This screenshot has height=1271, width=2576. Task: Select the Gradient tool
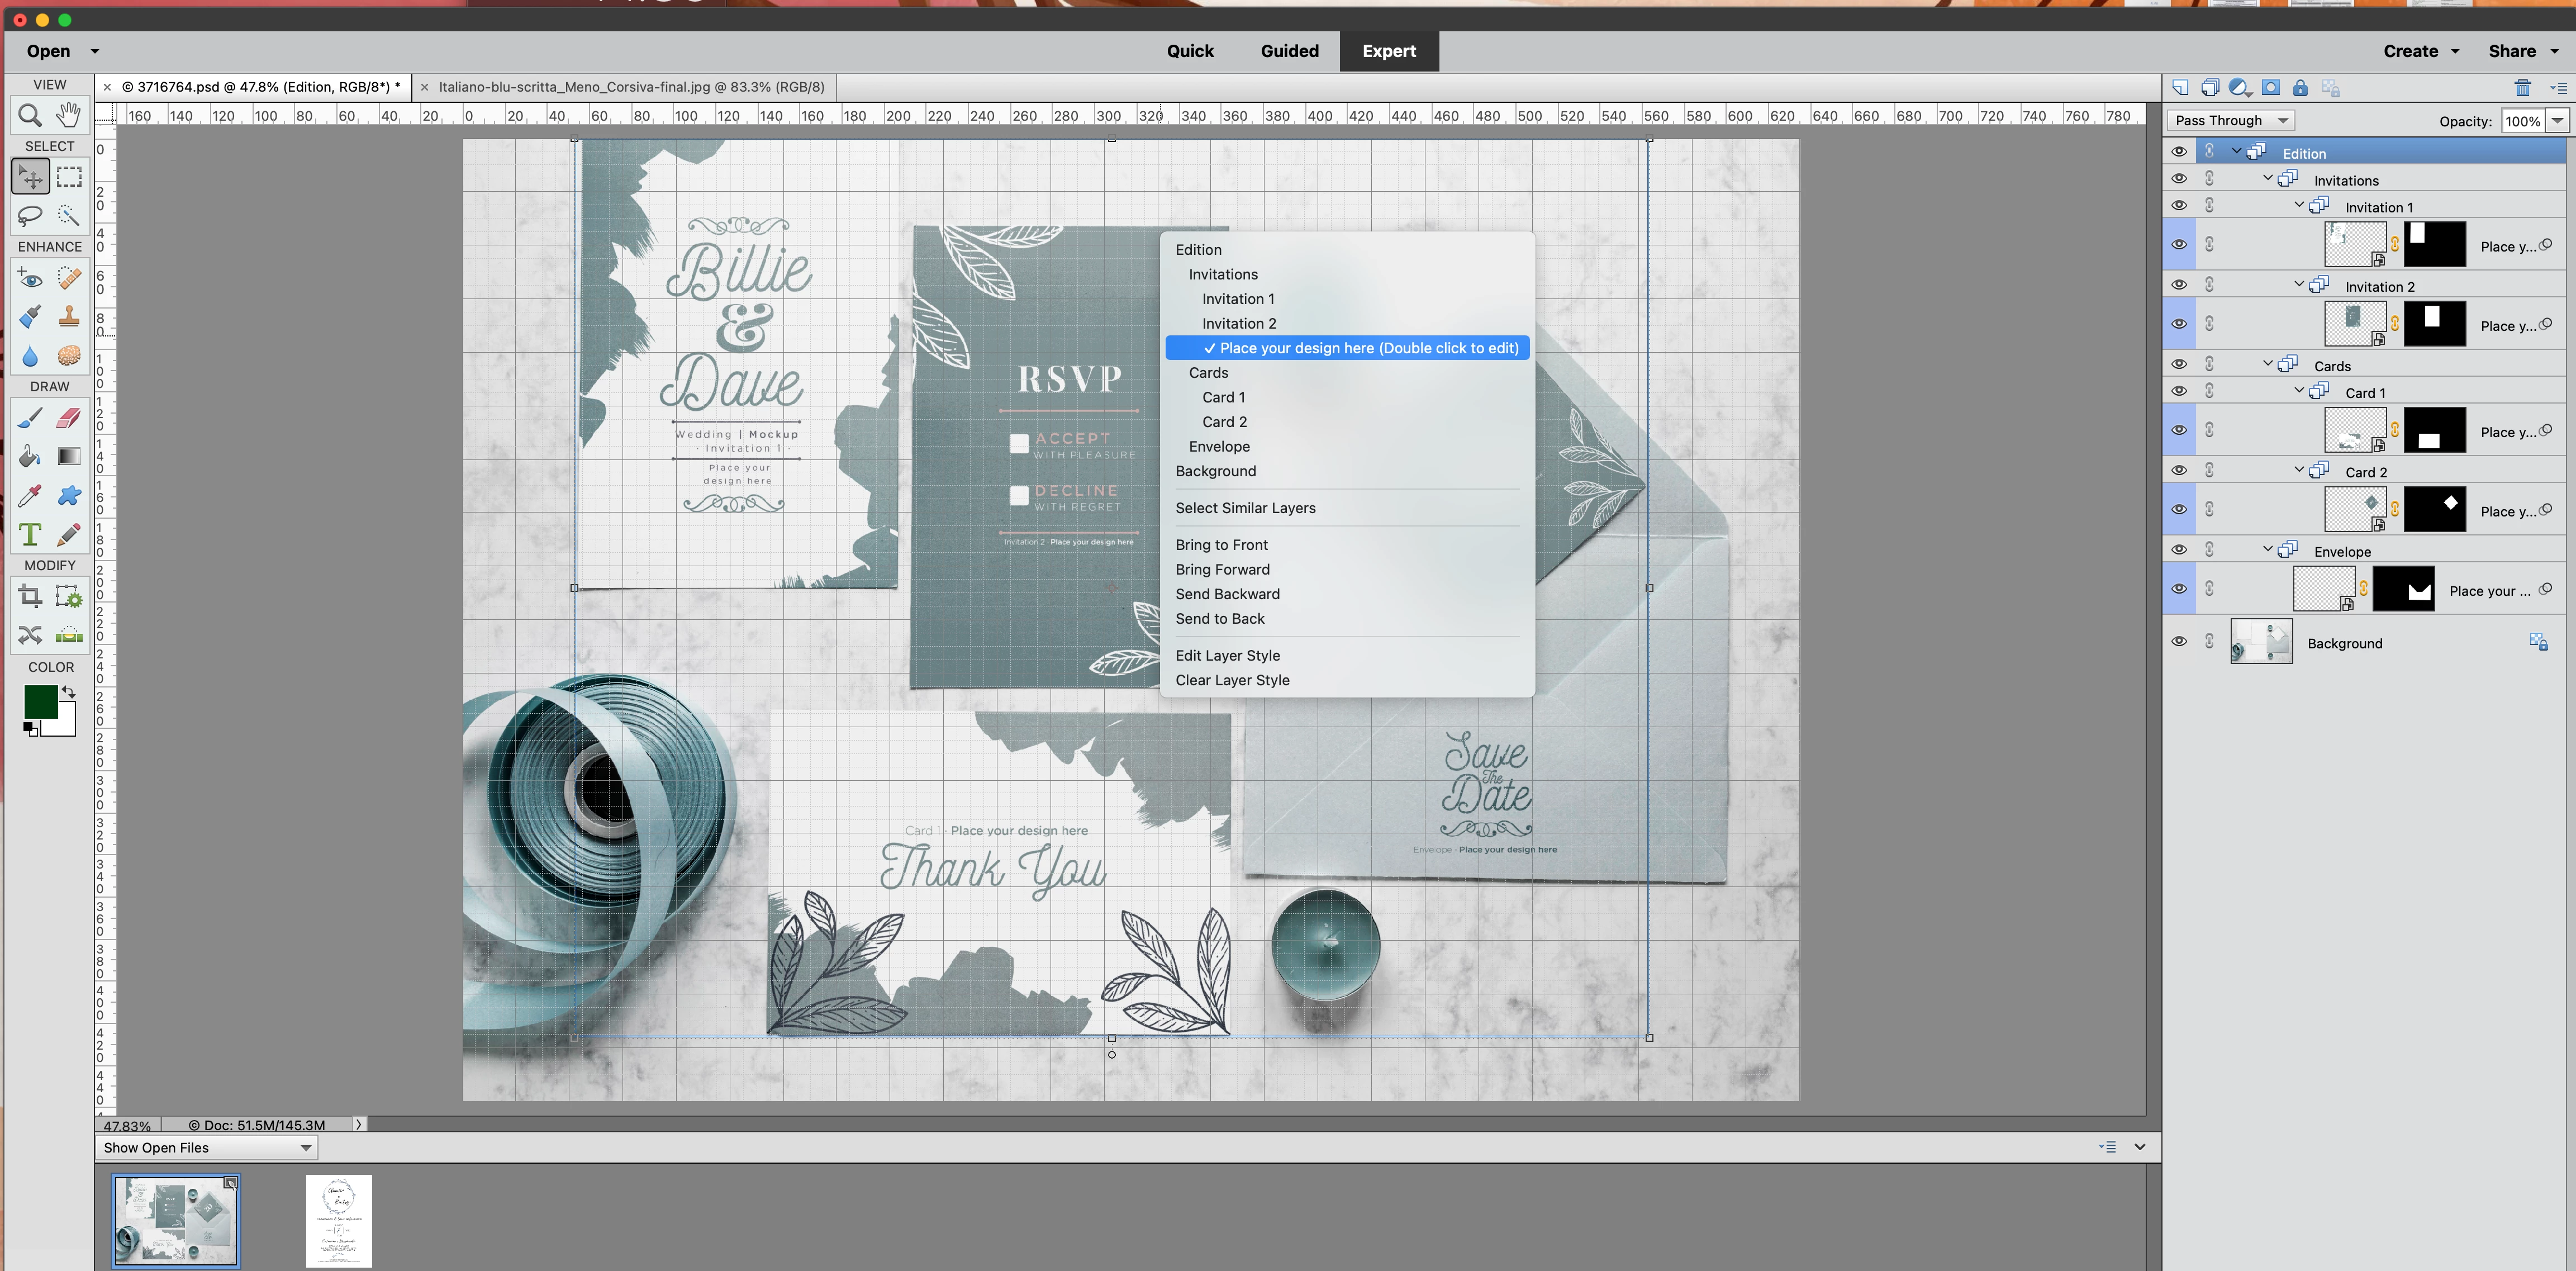tap(69, 457)
